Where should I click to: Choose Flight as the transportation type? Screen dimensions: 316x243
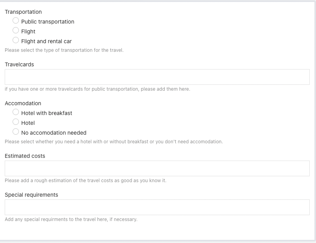[x=16, y=30]
